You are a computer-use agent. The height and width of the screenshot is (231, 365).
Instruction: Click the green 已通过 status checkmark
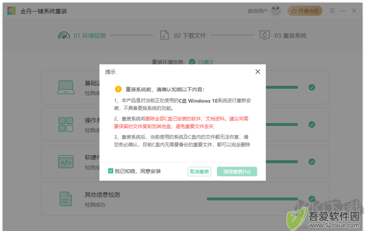point(192,62)
